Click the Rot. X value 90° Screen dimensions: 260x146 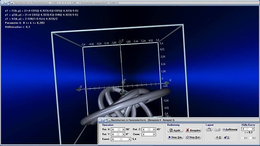(128, 129)
